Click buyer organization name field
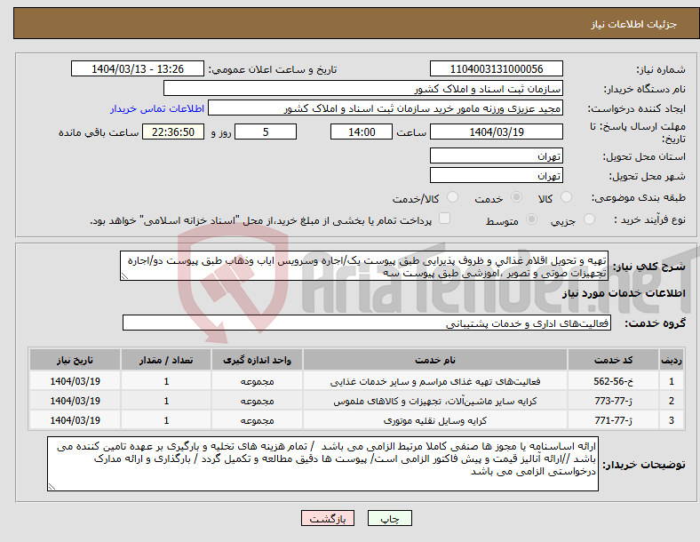The image size is (700, 542). pyautogui.click(x=363, y=88)
